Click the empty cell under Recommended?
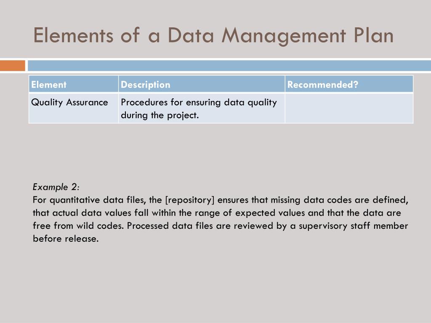The width and height of the screenshot is (431, 323). (x=349, y=108)
